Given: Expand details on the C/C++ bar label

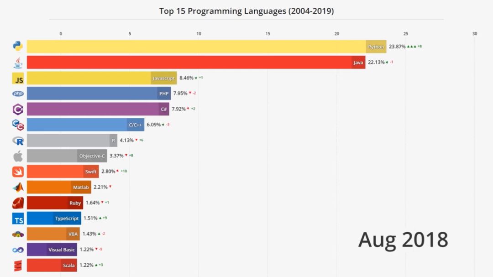Looking at the screenshot, I should pos(136,124).
